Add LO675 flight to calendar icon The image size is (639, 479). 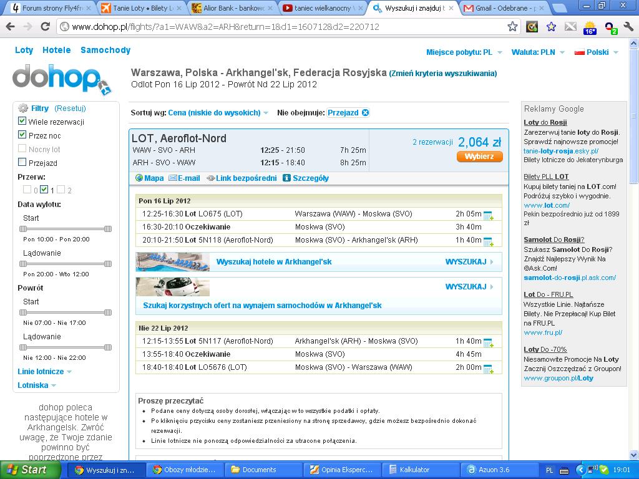tap(488, 215)
